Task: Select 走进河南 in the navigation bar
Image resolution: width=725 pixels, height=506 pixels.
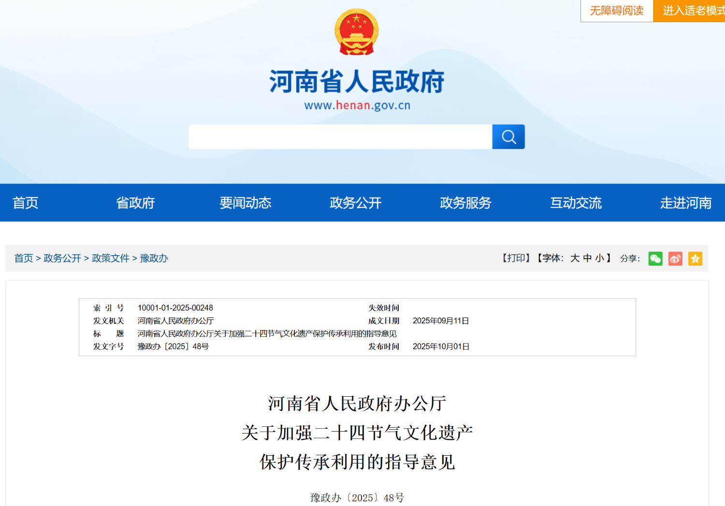Action: tap(686, 203)
